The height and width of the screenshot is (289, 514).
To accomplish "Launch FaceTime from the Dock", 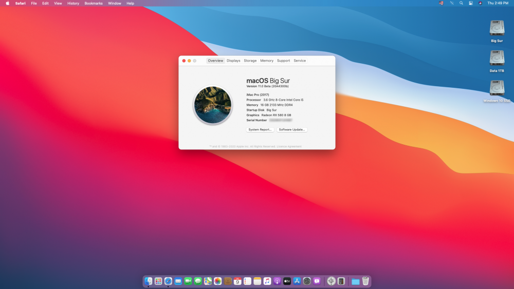I will pyautogui.click(x=188, y=281).
